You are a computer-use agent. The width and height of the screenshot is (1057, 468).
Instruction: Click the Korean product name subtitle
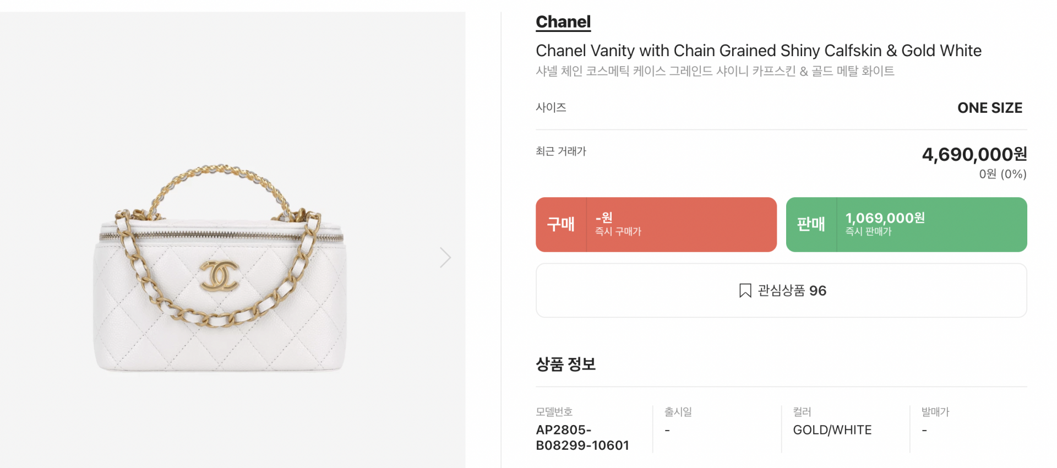point(715,71)
